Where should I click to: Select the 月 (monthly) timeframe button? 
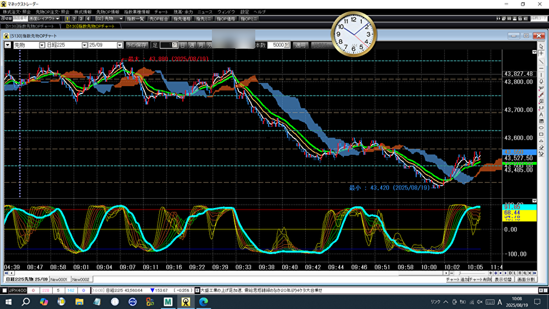(200, 45)
